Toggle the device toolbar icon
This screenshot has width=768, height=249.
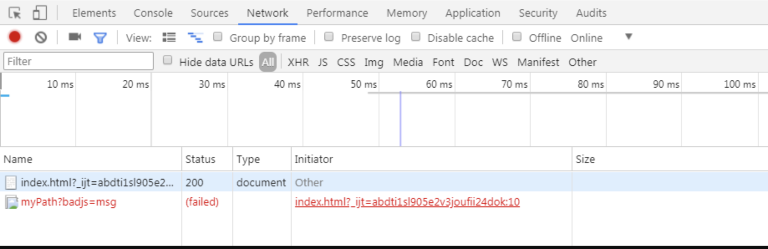tap(40, 13)
